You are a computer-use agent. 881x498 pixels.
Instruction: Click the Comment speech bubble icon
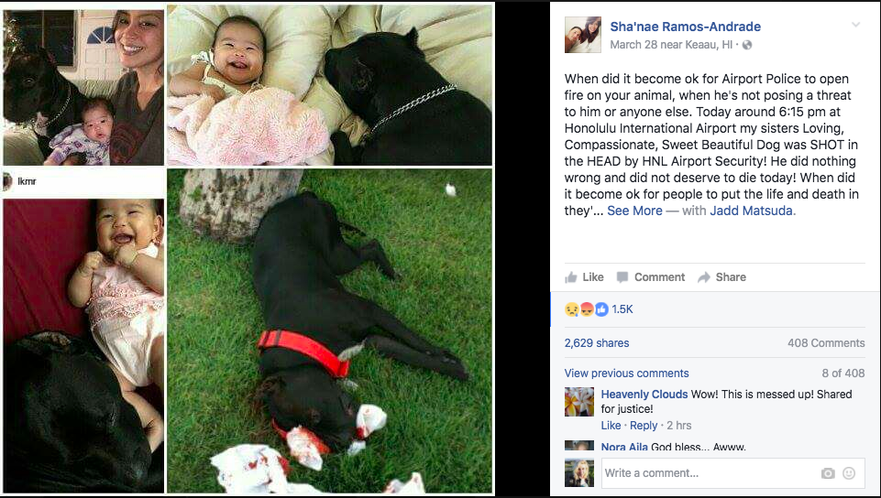(622, 277)
